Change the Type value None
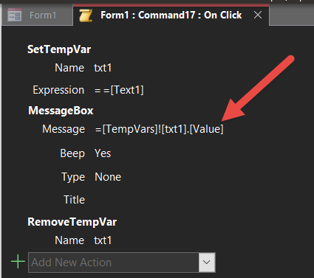 pyautogui.click(x=108, y=177)
